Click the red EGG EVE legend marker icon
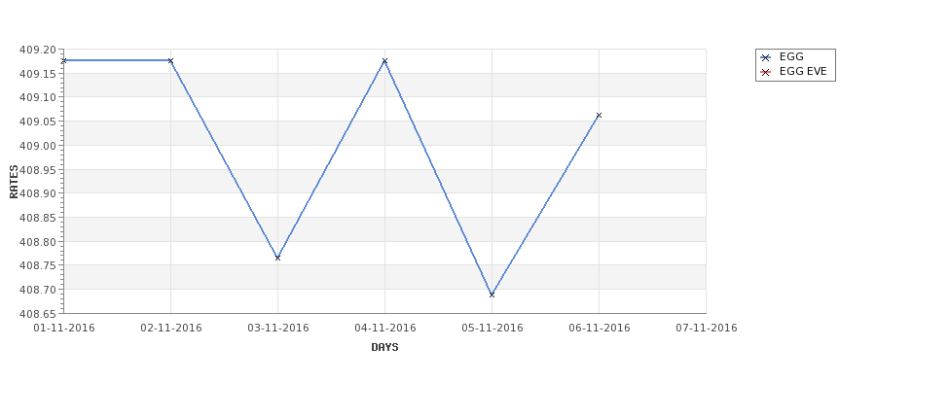This screenshot has width=949, height=417. [765, 73]
